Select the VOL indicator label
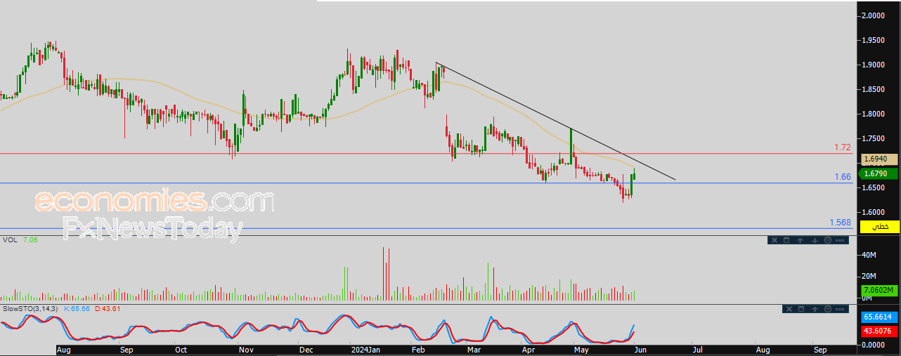901x356 pixels. (9, 240)
